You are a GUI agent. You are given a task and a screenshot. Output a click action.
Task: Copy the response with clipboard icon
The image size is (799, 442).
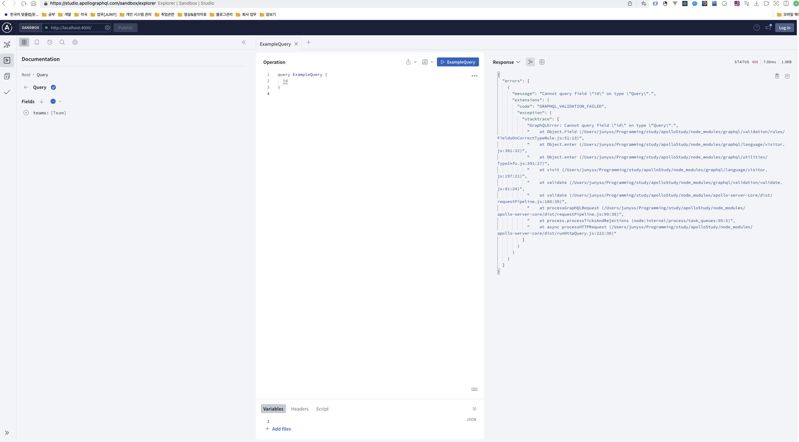[x=777, y=76]
